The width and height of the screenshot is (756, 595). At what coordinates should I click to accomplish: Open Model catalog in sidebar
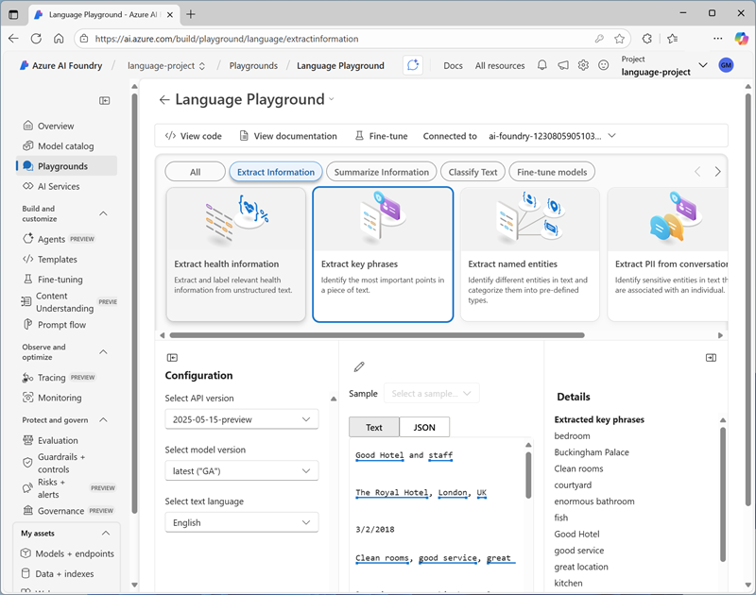(65, 146)
